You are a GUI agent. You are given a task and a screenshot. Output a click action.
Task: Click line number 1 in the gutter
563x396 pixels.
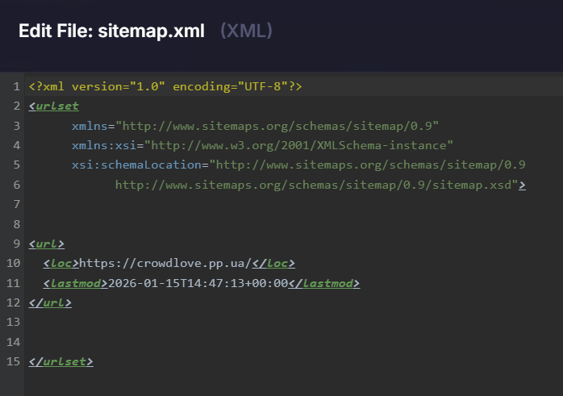pyautogui.click(x=16, y=86)
